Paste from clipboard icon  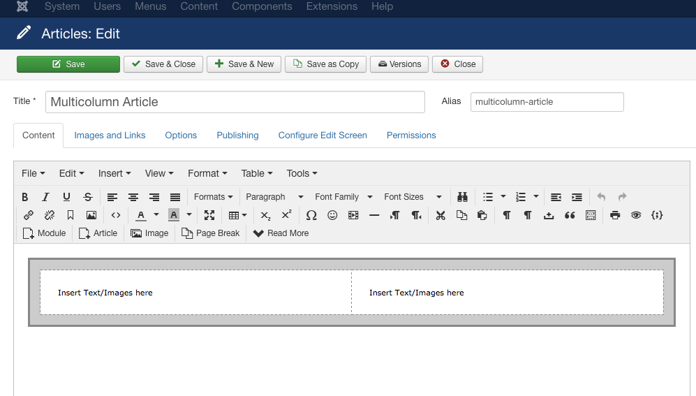(482, 215)
